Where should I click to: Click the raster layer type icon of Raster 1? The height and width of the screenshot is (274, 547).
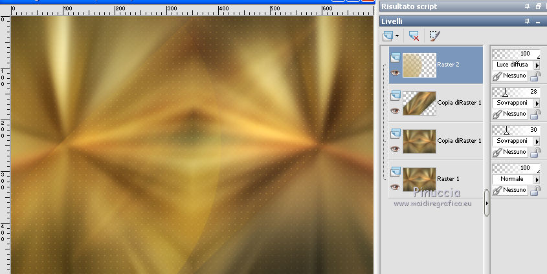(396, 172)
